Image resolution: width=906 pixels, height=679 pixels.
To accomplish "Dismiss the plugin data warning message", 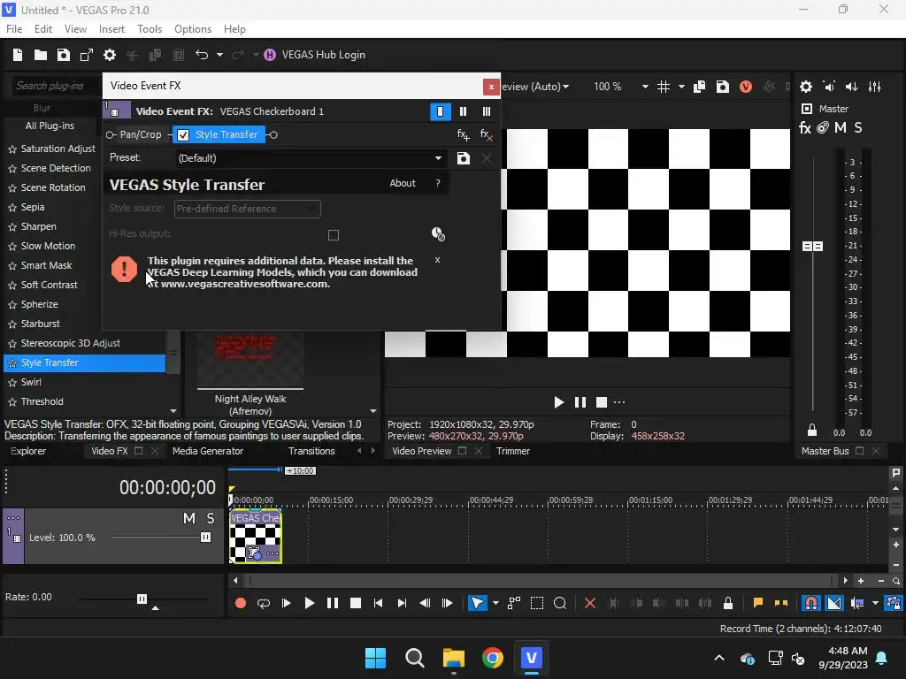I will [437, 260].
